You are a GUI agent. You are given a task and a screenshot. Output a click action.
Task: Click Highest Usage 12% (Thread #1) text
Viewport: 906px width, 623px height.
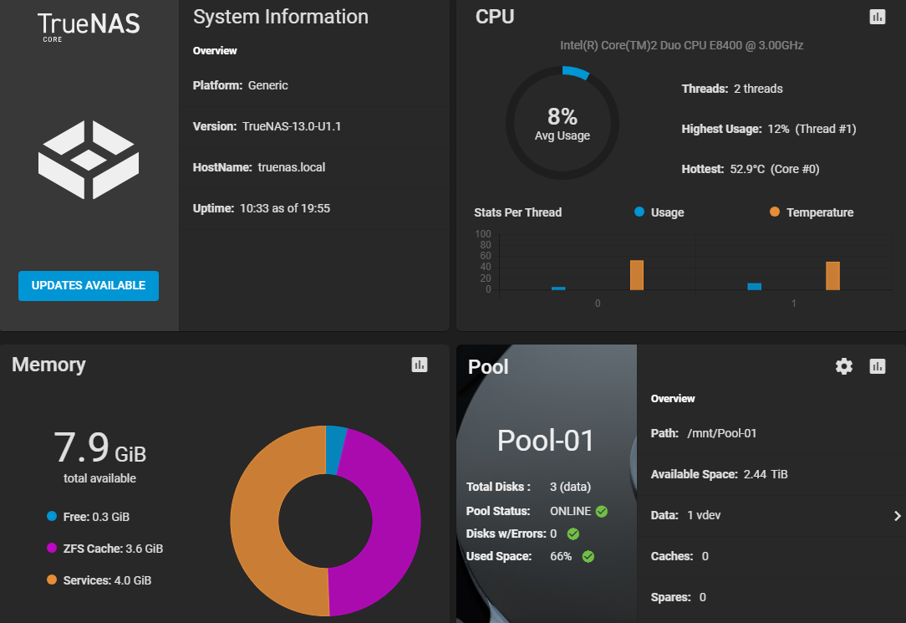(x=768, y=129)
